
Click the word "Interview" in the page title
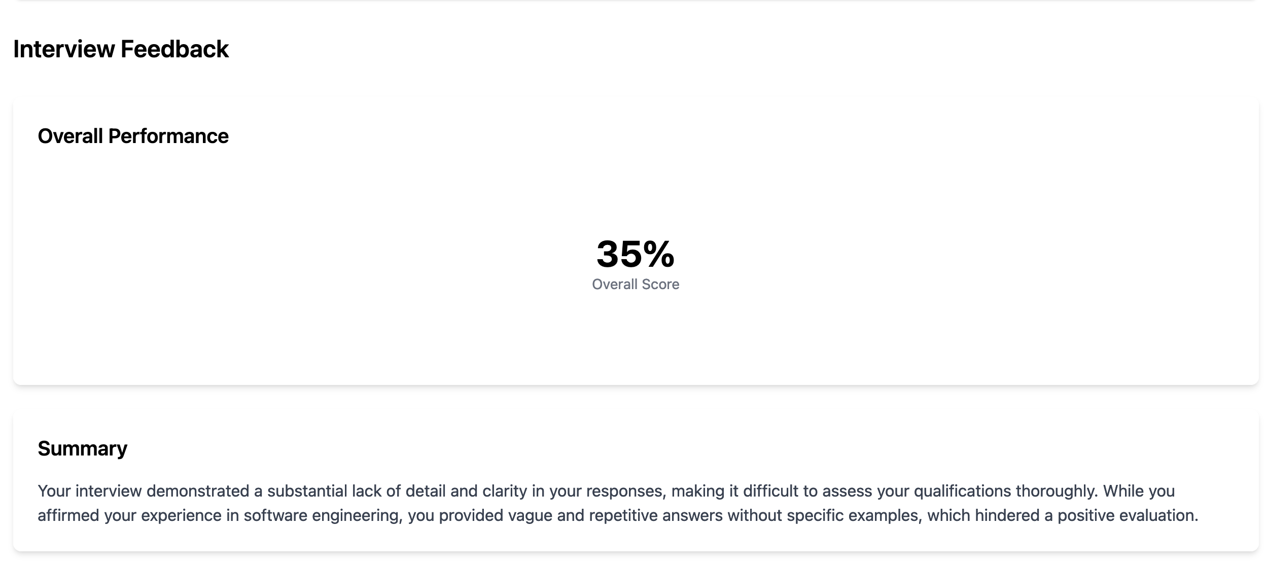[x=64, y=49]
